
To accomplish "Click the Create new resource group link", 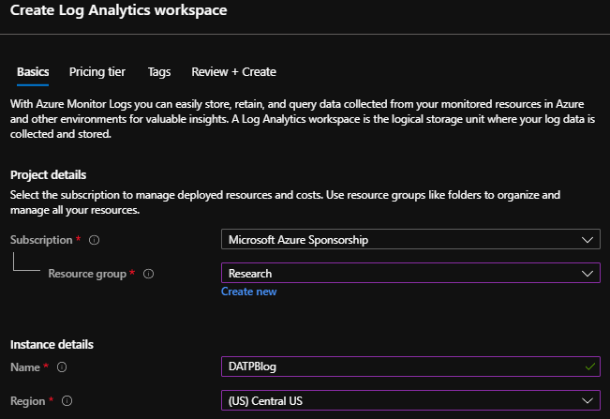I will (248, 292).
